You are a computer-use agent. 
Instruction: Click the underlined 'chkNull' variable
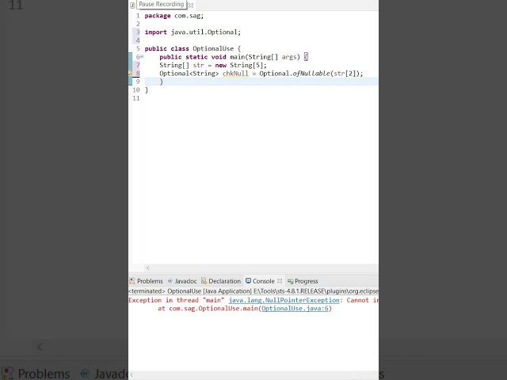tap(235, 74)
